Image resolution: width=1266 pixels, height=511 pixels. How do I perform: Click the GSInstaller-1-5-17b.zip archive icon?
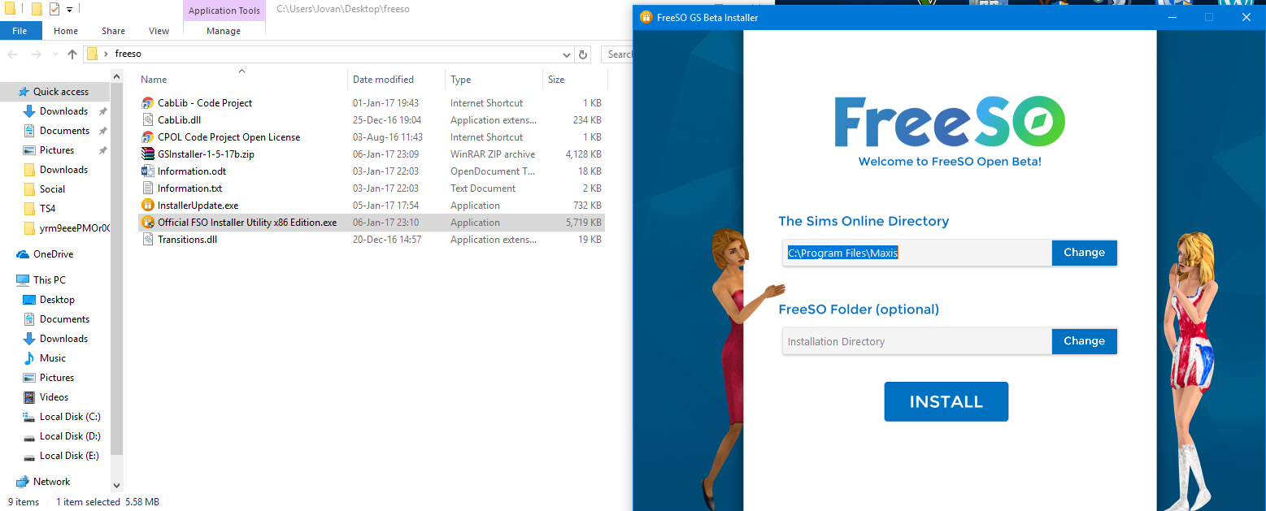[148, 154]
